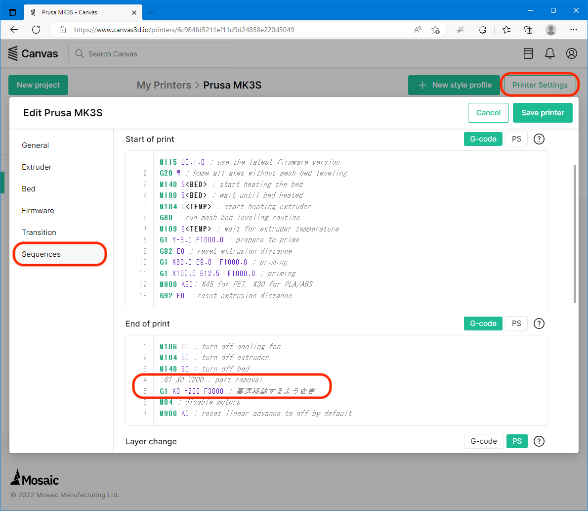Open Canvas user account icon
The height and width of the screenshot is (511, 588).
click(x=572, y=53)
